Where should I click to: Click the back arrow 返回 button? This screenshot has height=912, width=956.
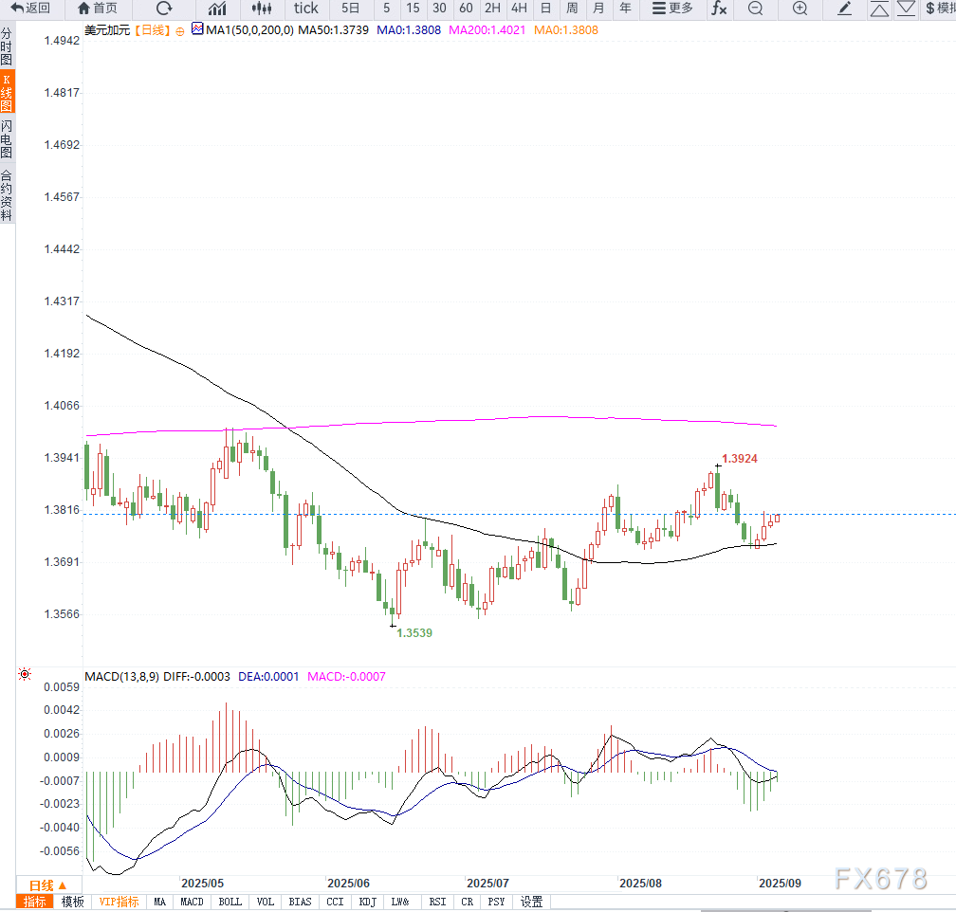[x=31, y=9]
